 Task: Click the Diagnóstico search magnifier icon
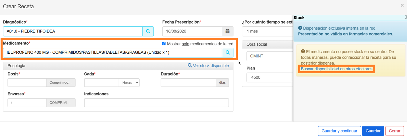coord(148,31)
